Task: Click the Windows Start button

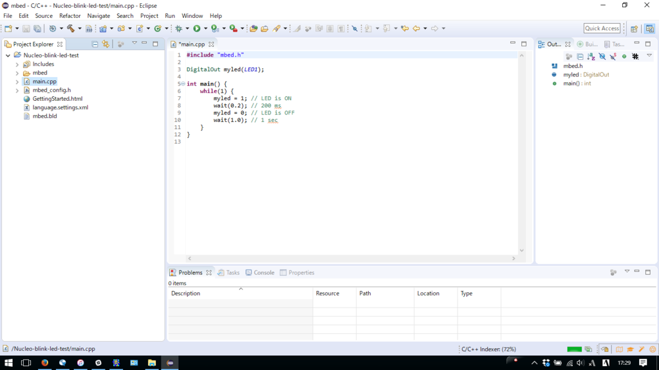Action: coord(8,363)
